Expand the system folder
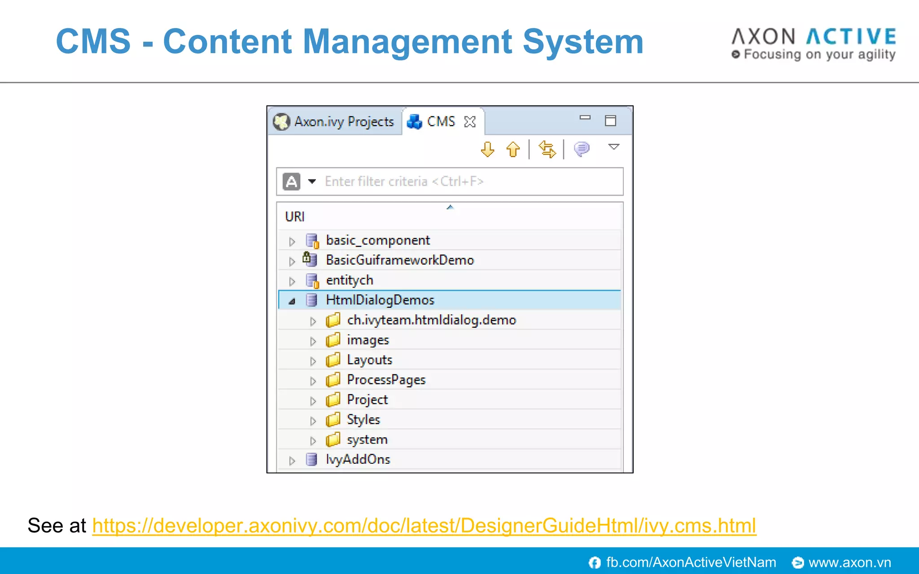This screenshot has height=574, width=919. click(x=313, y=441)
